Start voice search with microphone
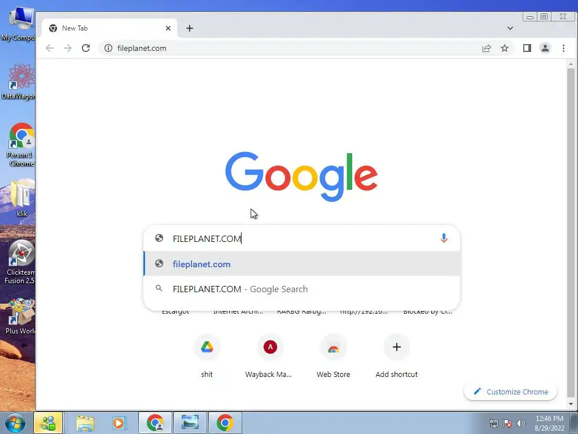 [444, 238]
